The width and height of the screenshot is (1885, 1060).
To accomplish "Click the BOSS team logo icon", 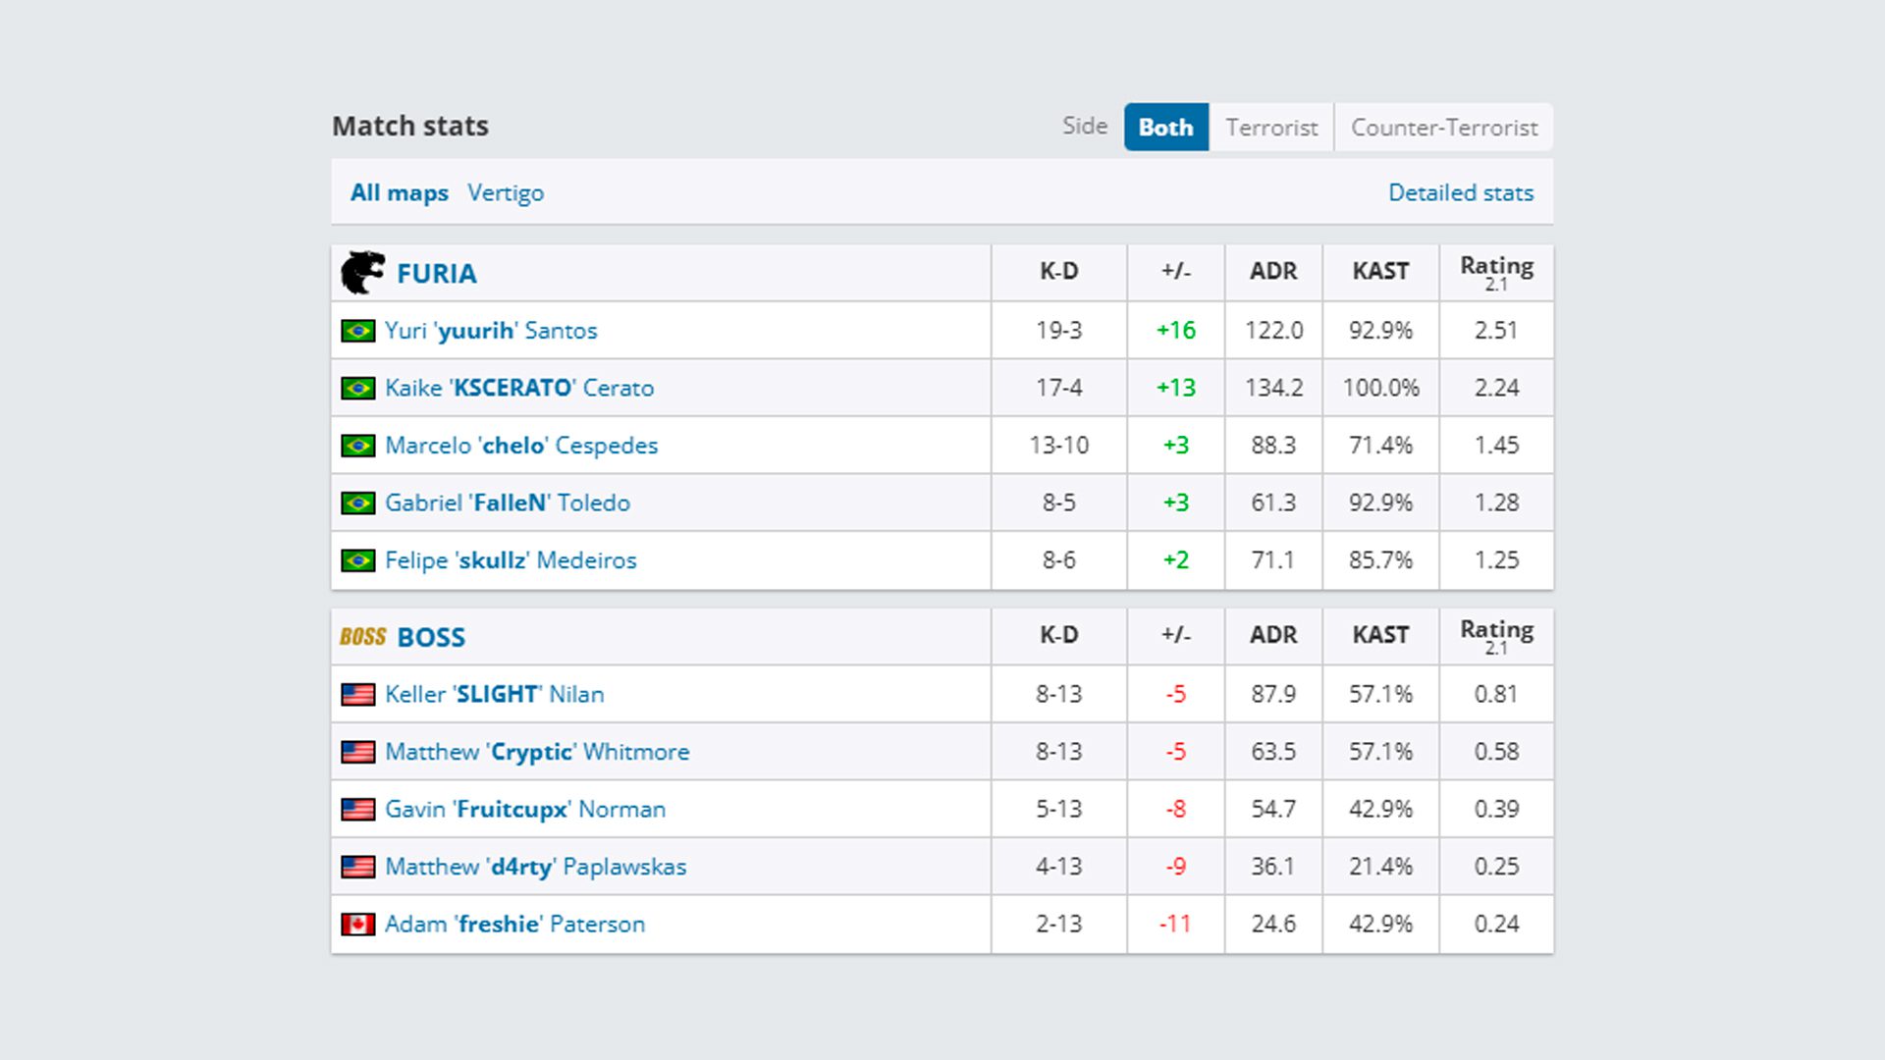I will point(363,637).
